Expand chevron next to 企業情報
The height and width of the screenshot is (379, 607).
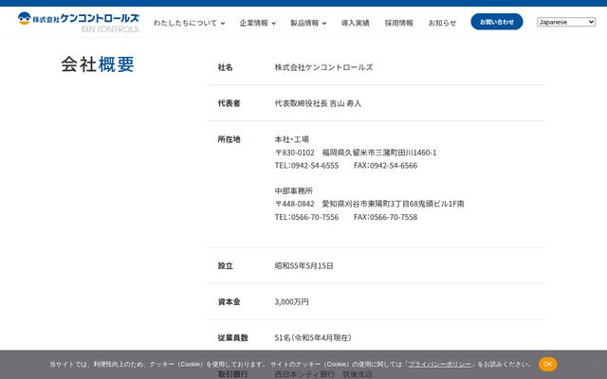tap(274, 23)
